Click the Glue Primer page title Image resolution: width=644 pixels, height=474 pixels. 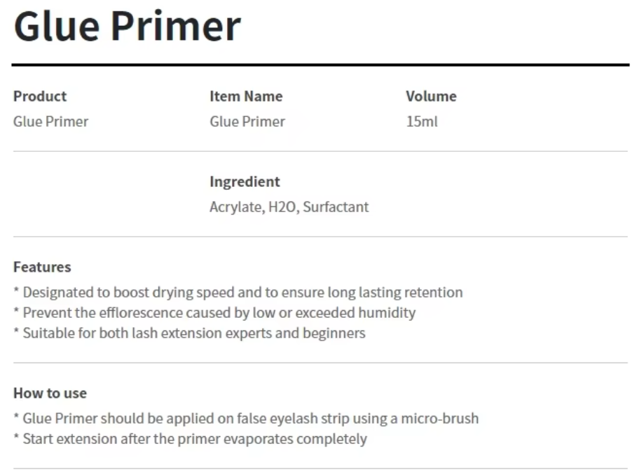coord(128,27)
